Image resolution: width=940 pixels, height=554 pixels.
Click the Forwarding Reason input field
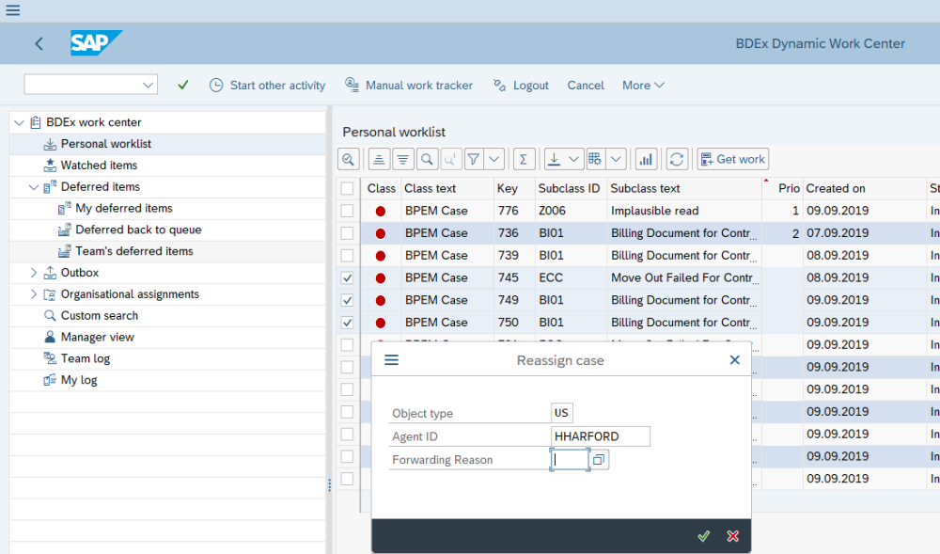pyautogui.click(x=570, y=460)
